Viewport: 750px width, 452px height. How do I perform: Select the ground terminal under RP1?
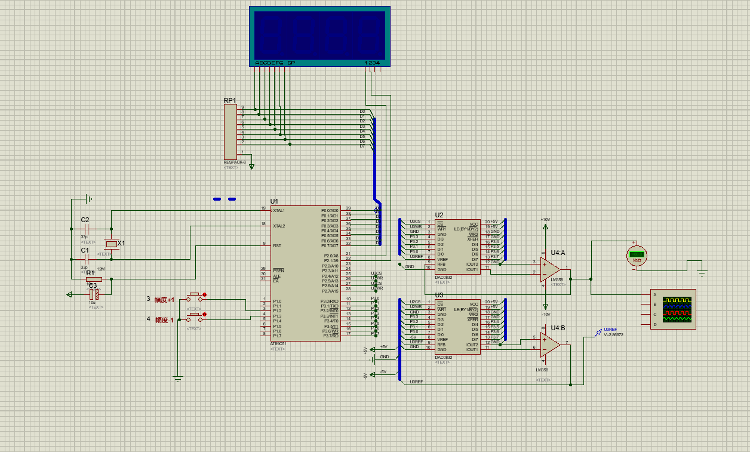coord(251,167)
